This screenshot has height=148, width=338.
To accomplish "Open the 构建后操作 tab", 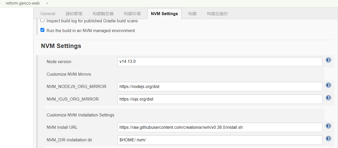I will [x=217, y=13].
